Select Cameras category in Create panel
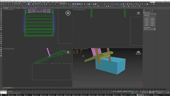Image resolution: width=170 pixels, height=96 pixels. tap(148, 12)
